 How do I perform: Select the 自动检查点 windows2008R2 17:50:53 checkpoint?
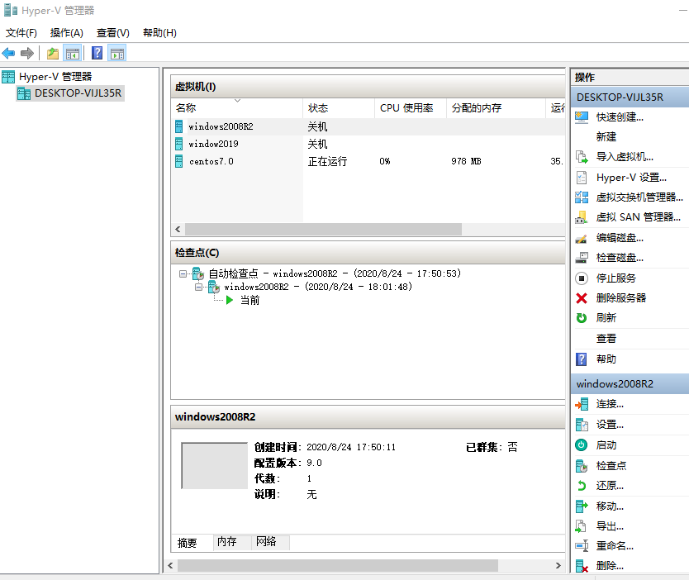(x=335, y=273)
